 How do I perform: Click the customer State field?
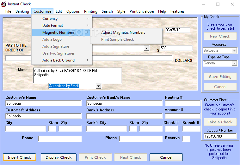click(52, 129)
